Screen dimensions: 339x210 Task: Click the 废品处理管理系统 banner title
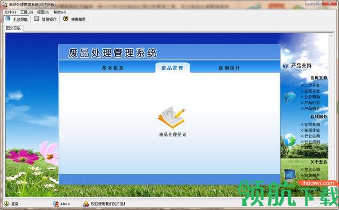click(112, 53)
